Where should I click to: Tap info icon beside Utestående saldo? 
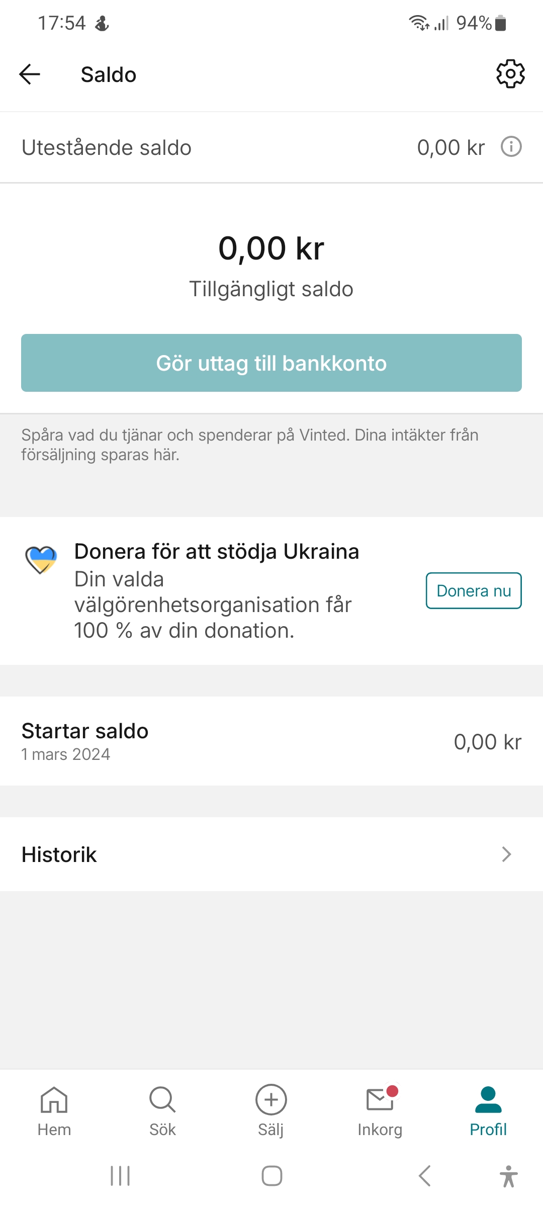pos(511,147)
